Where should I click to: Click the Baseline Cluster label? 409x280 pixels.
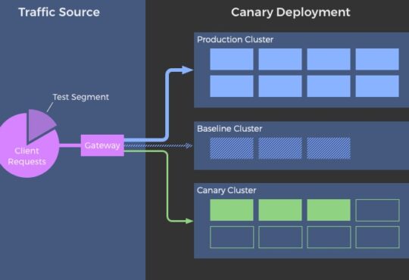[x=229, y=129]
